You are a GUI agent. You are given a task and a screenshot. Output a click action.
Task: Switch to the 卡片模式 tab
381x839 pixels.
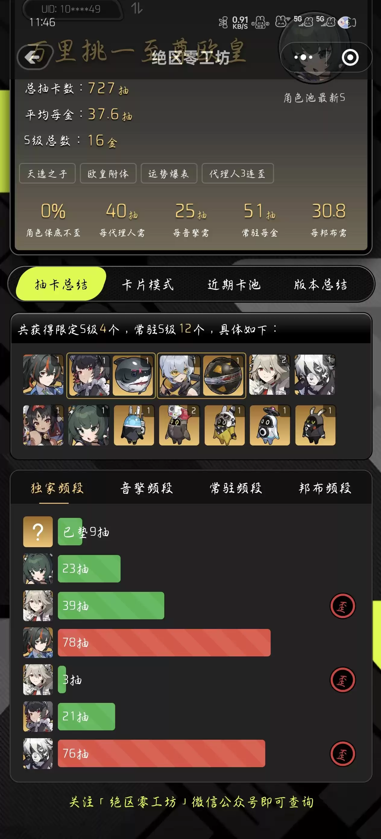pyautogui.click(x=148, y=284)
